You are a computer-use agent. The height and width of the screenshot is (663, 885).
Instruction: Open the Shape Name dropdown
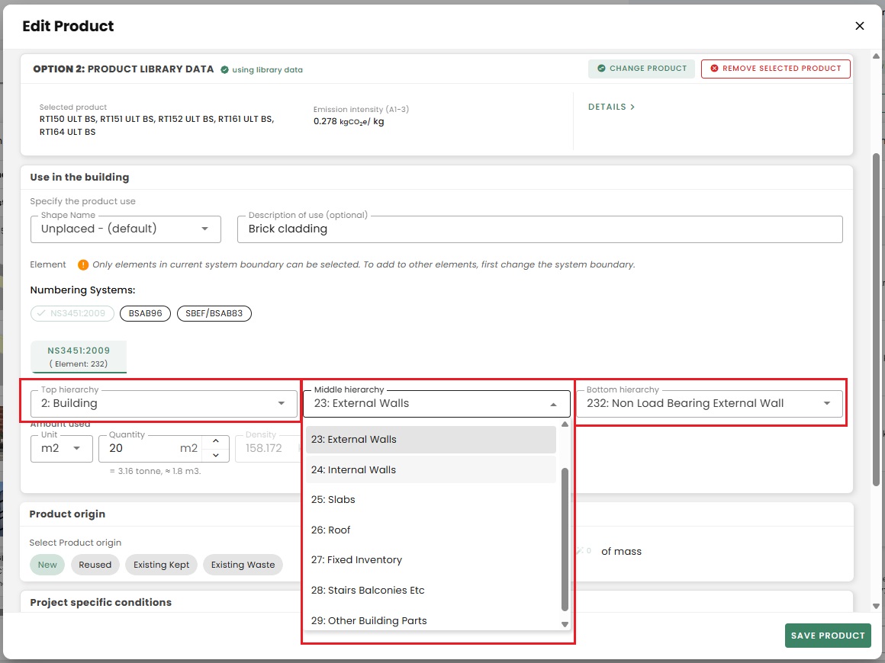click(126, 229)
